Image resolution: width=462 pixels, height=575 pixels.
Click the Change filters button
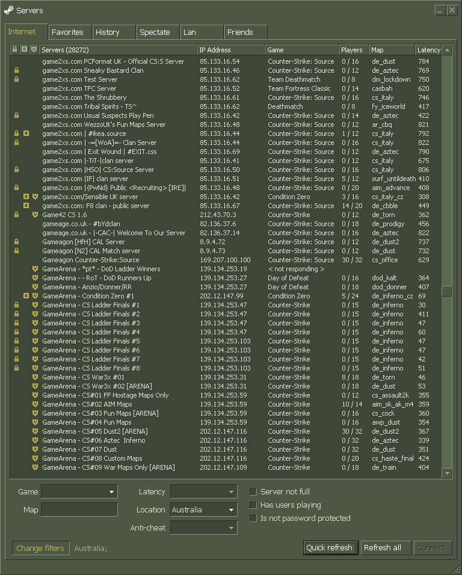click(41, 548)
